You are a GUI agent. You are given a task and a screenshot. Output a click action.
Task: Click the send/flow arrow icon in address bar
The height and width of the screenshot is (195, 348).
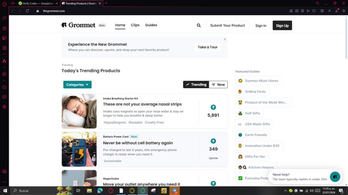(308, 11)
